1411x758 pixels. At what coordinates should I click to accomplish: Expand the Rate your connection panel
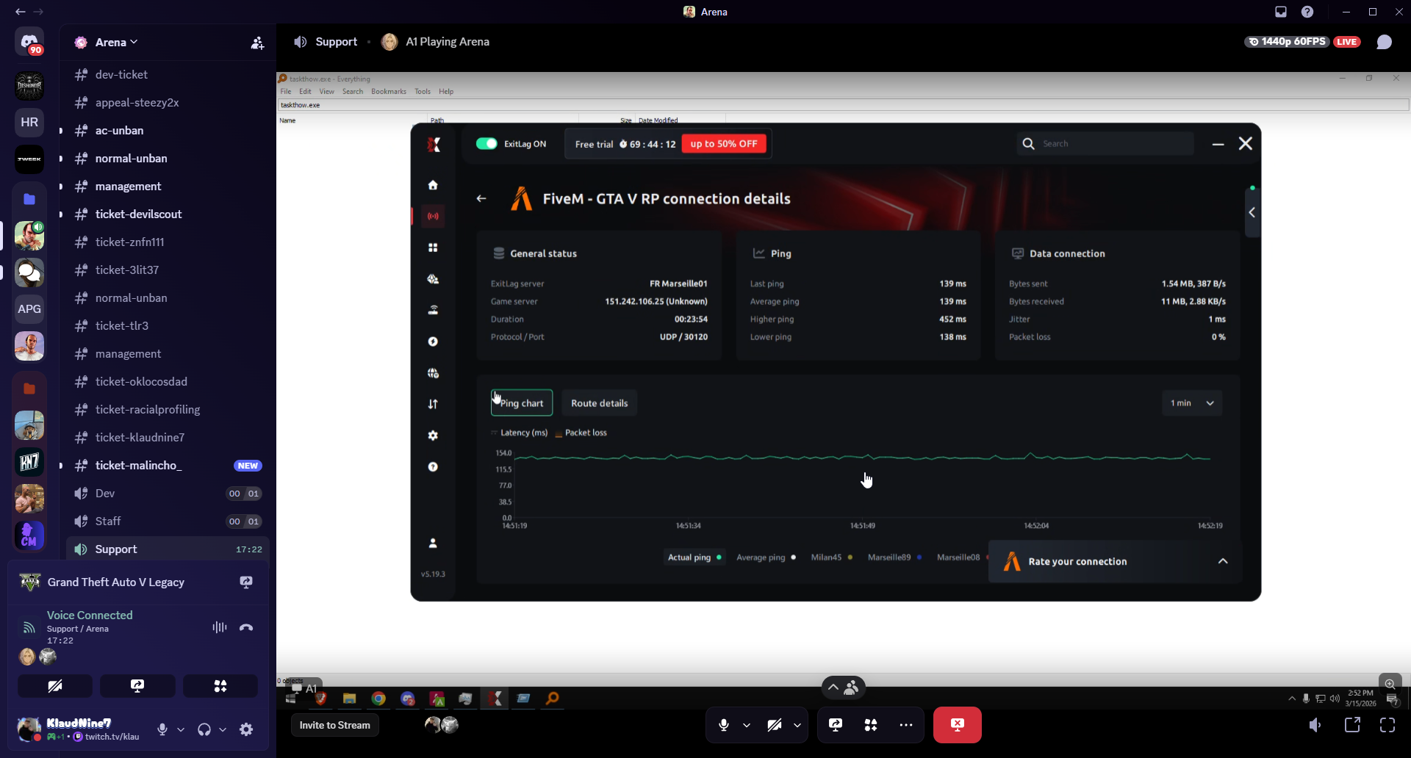[1223, 561]
